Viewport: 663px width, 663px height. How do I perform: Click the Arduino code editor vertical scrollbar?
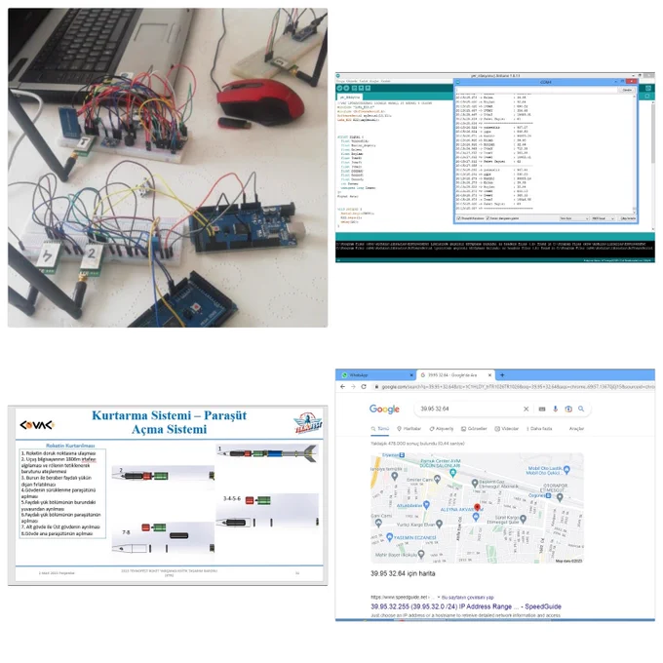pyautogui.click(x=653, y=165)
